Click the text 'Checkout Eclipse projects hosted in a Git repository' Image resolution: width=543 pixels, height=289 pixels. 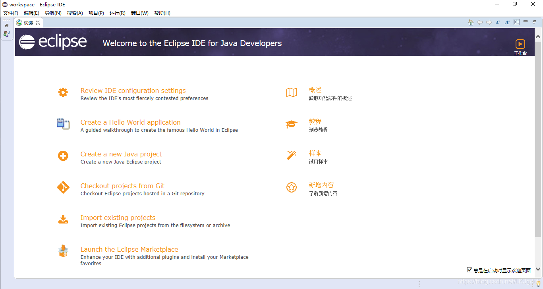click(x=142, y=194)
